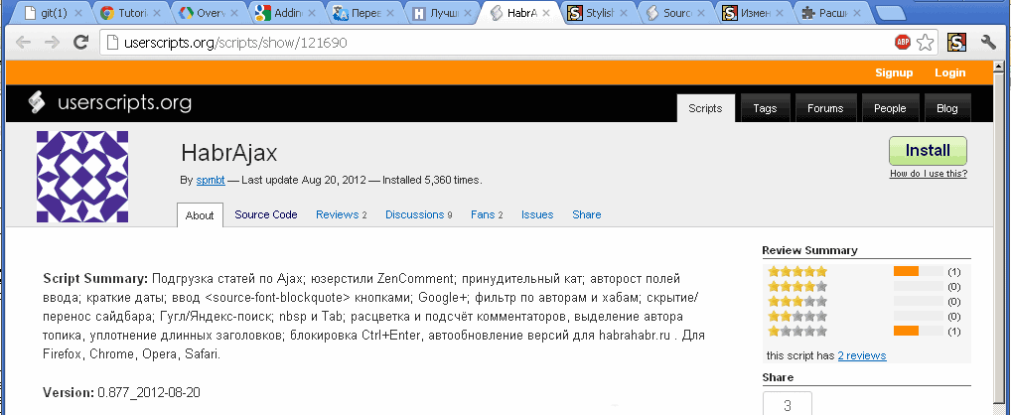Screen dimensions: 1011x415
Task: Reload the page with the refresh icon
Action: click(80, 43)
